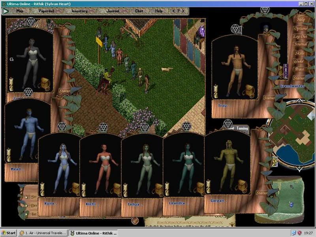Open the gray female paperdoll's backpack
Image resolution: width=316 pixels, height=237 pixels.
click(44, 84)
